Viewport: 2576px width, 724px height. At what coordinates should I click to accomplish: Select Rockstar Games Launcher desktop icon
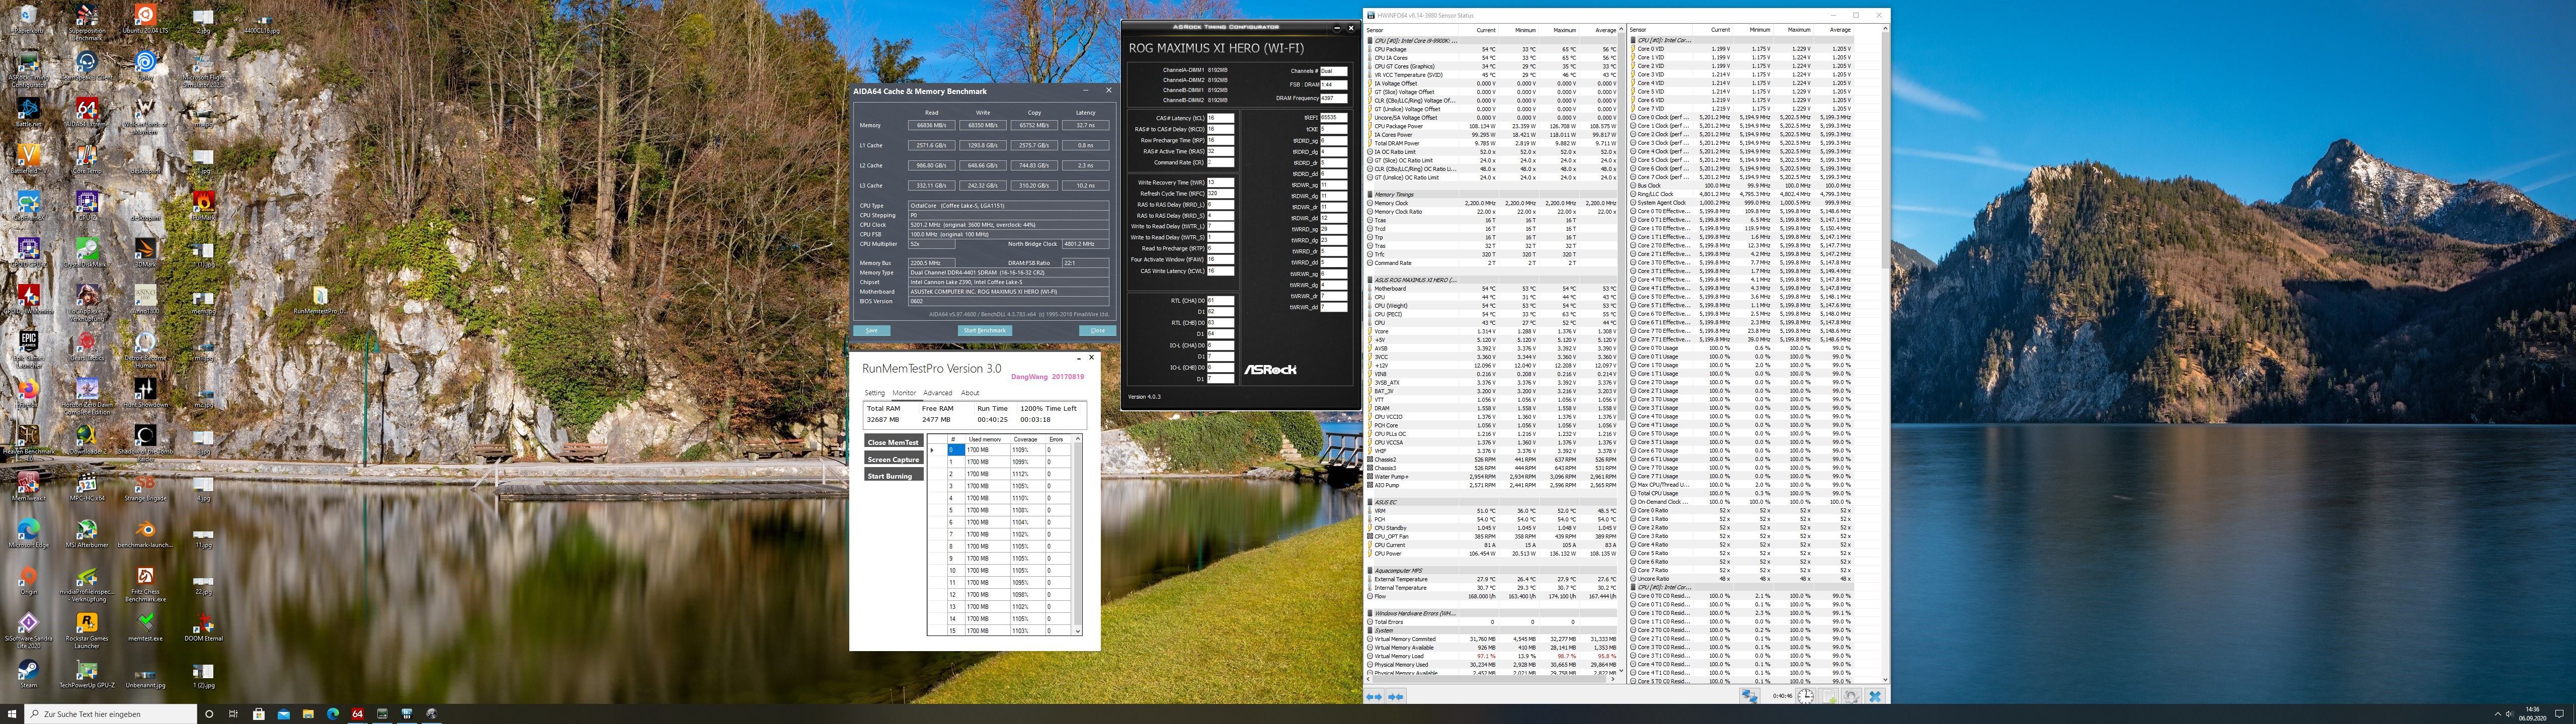(x=86, y=630)
